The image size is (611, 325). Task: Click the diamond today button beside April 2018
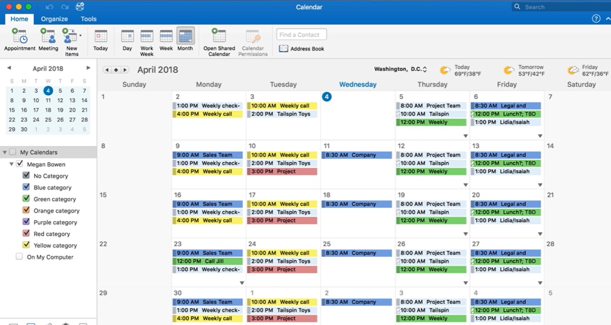[x=116, y=70]
